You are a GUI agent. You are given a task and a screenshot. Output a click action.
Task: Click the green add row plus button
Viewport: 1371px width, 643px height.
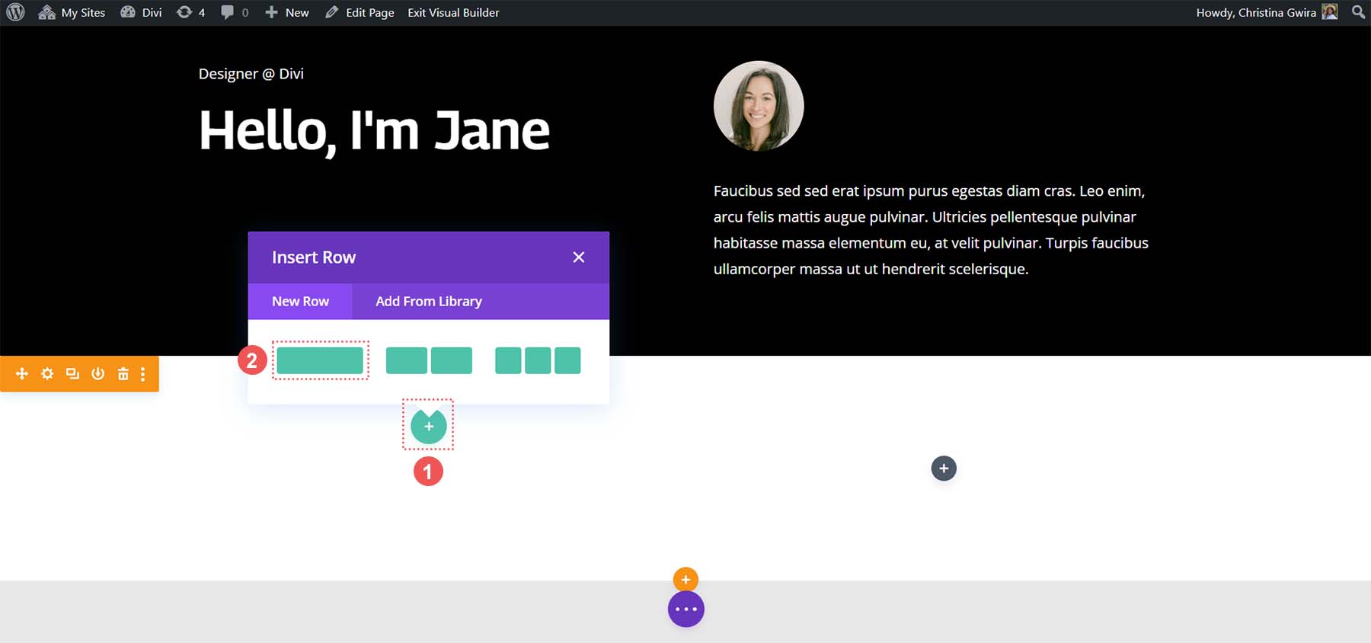[x=429, y=427]
